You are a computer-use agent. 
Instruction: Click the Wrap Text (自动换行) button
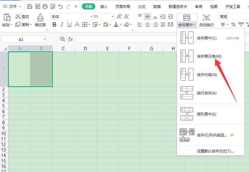(x=207, y=20)
